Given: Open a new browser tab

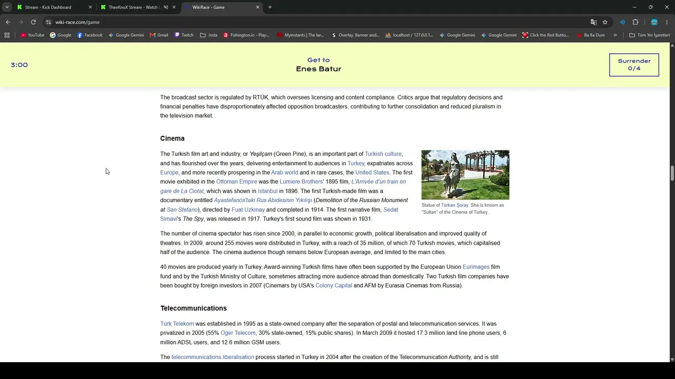Looking at the screenshot, I should (270, 7).
